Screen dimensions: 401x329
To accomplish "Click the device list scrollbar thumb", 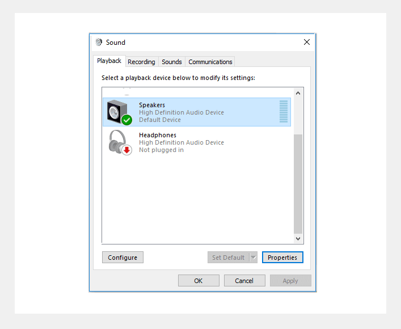I will [298, 184].
